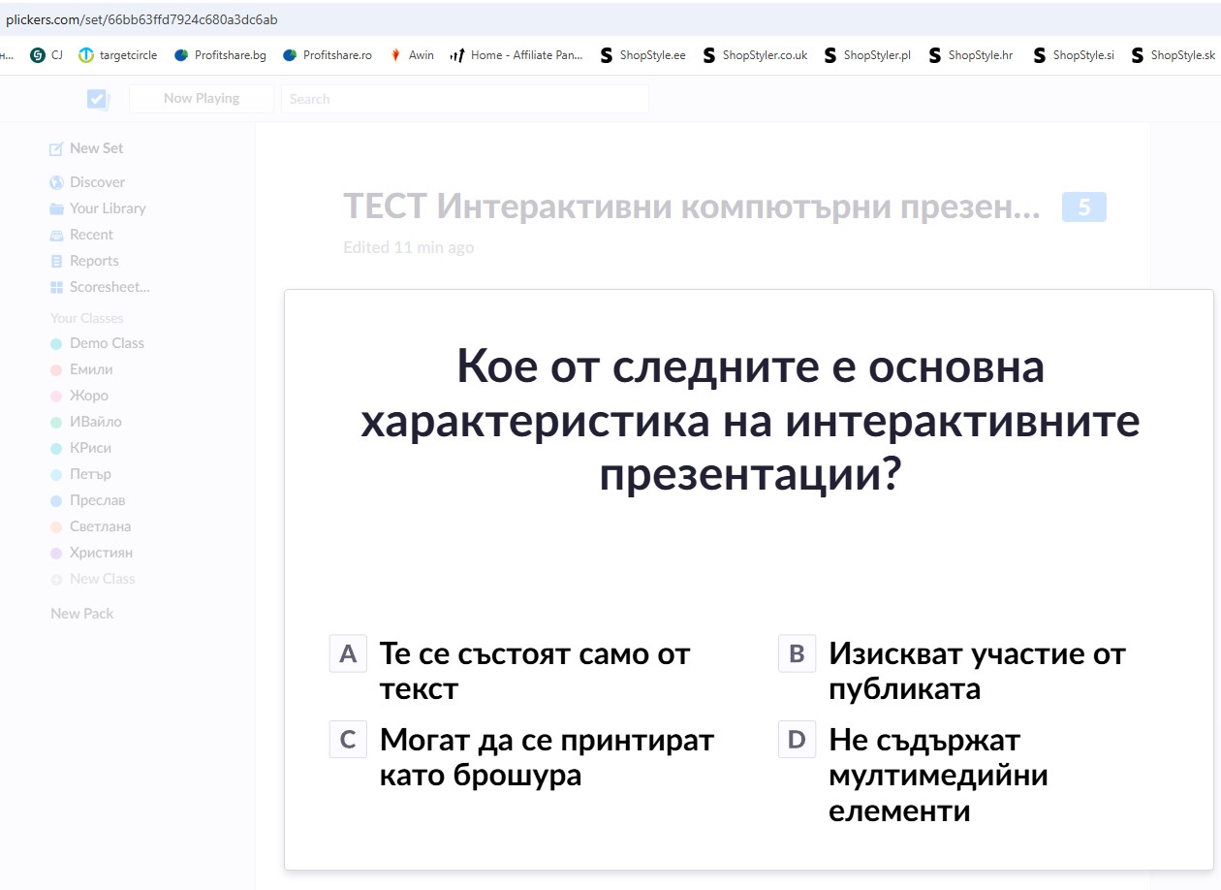This screenshot has width=1221, height=890.
Task: Open the Profitshare.bg bookmark
Action: [220, 55]
